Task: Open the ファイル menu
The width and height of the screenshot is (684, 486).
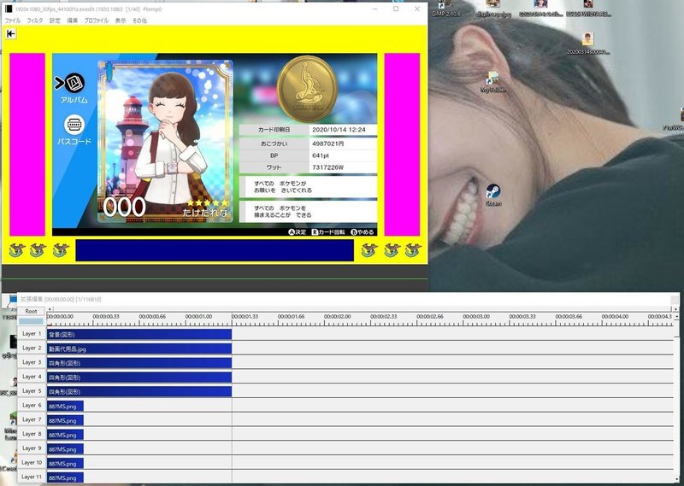Action: coord(12,20)
